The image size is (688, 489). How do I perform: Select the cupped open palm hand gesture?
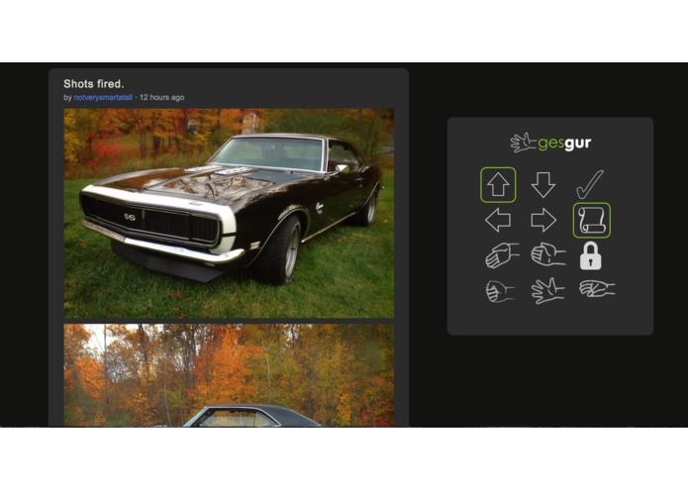point(502,254)
